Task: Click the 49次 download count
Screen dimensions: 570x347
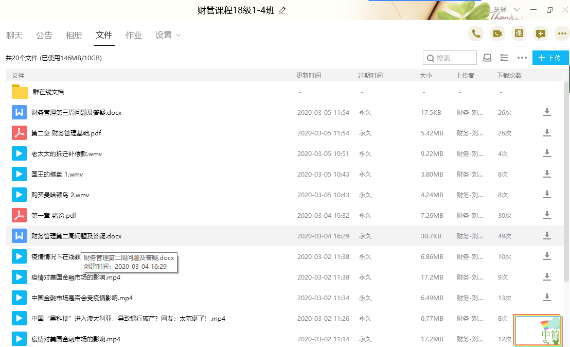Action: pos(505,236)
